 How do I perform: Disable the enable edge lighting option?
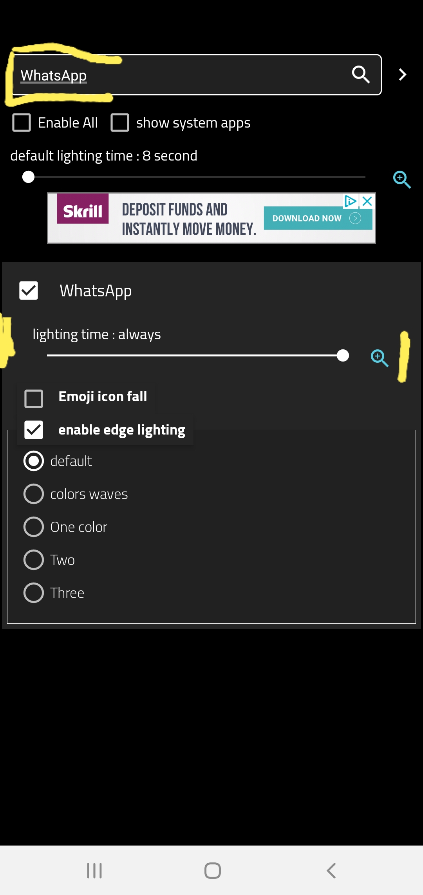pyautogui.click(x=34, y=430)
